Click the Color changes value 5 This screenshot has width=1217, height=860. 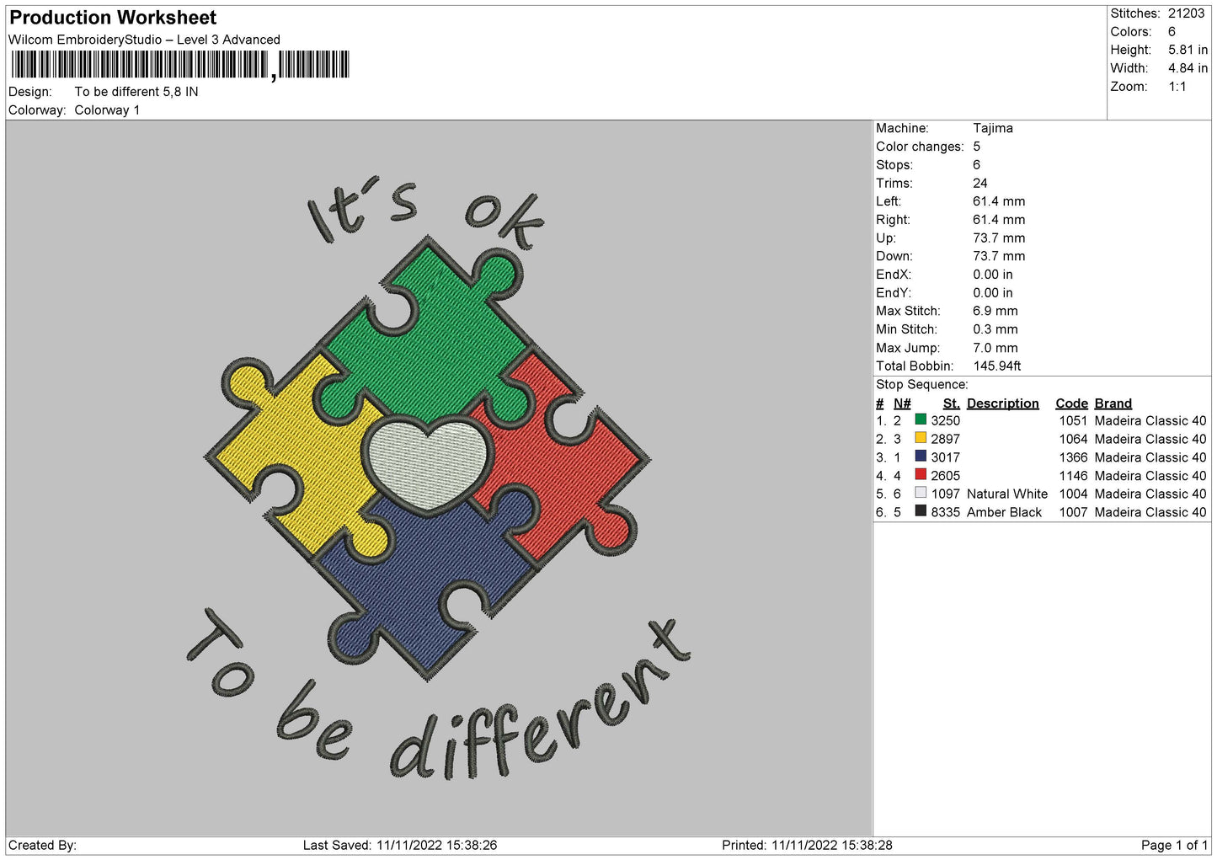click(977, 147)
